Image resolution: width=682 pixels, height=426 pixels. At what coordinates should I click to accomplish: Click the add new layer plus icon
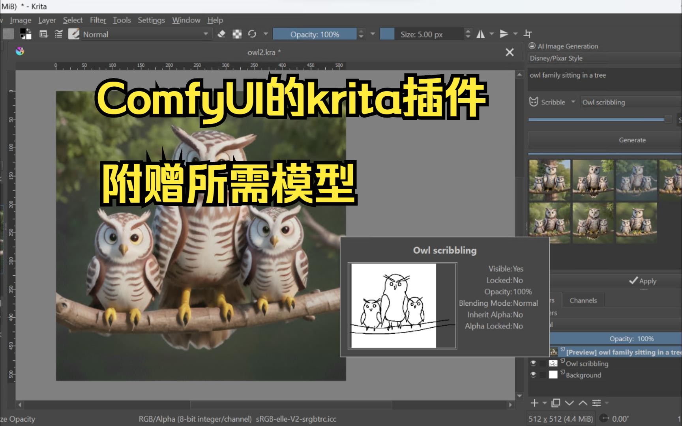(x=534, y=403)
